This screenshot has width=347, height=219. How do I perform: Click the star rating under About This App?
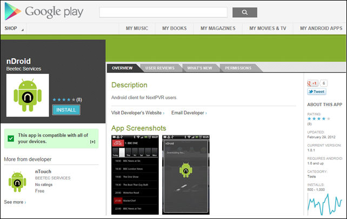pos(319,119)
